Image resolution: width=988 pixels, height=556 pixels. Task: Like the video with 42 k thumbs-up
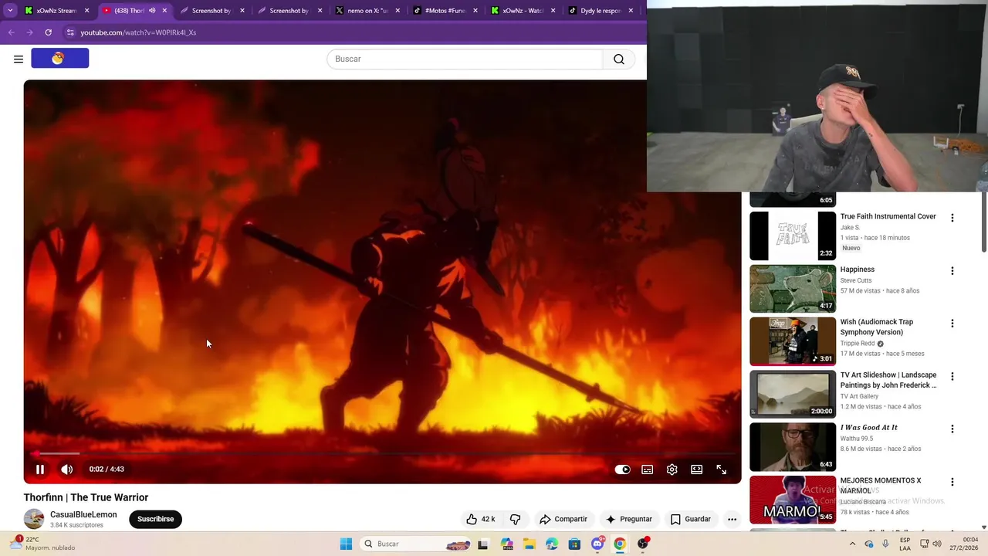pyautogui.click(x=480, y=519)
